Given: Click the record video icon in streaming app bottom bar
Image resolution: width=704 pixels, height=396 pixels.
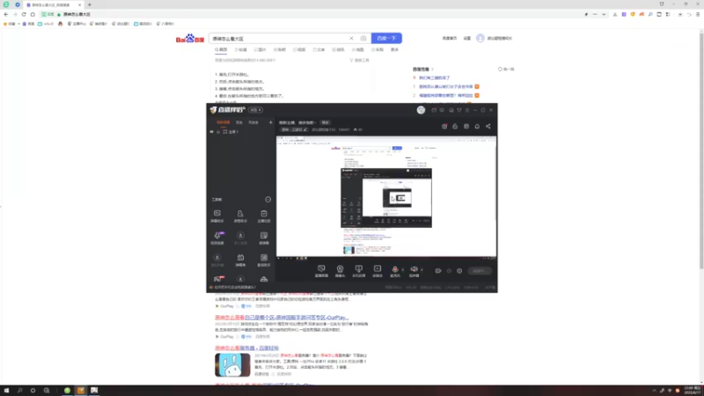Looking at the screenshot, I should (438, 271).
